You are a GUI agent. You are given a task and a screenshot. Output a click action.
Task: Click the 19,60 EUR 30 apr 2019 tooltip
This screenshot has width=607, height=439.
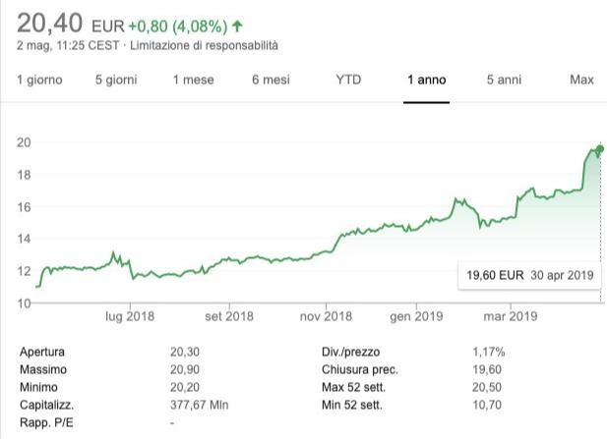coord(531,275)
